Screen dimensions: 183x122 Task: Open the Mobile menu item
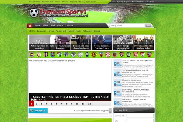70,25
